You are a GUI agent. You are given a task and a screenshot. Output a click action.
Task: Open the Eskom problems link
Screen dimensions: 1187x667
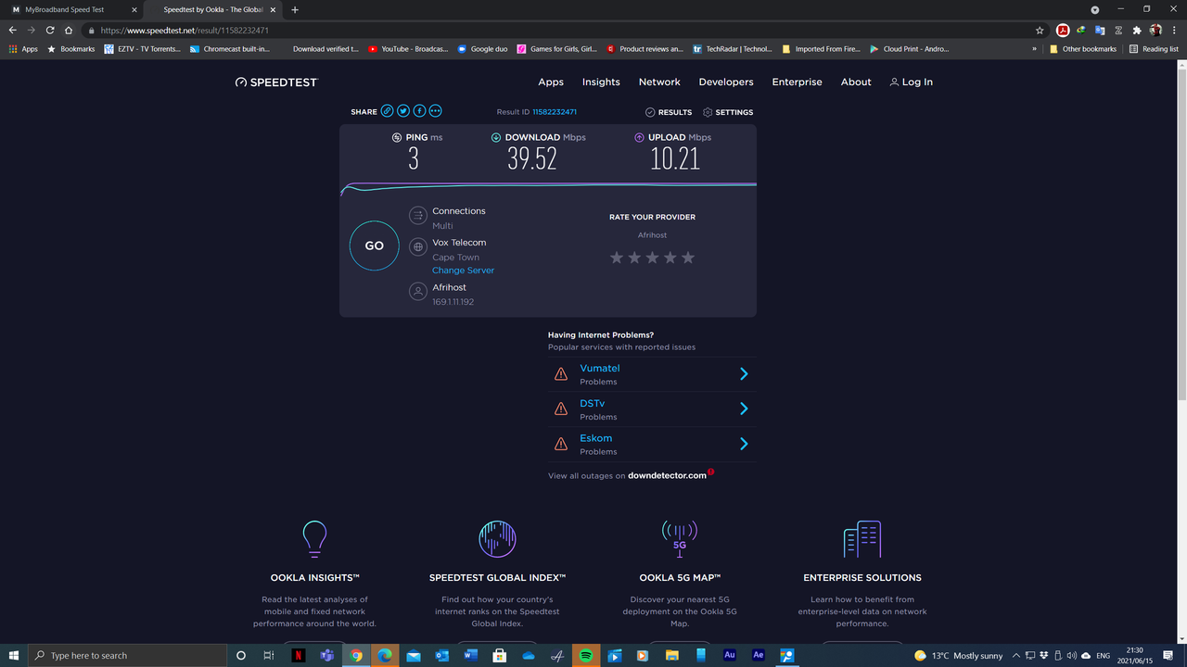pyautogui.click(x=596, y=438)
